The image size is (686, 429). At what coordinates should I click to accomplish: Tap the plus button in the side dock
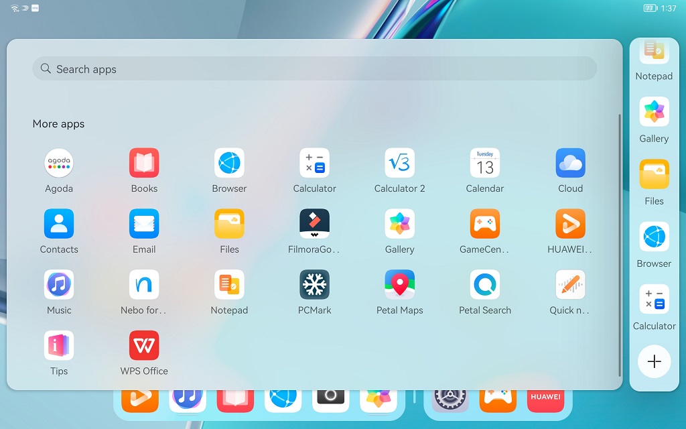tap(654, 361)
